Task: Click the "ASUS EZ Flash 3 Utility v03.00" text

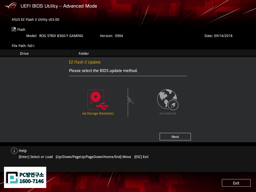Action: click(x=35, y=19)
